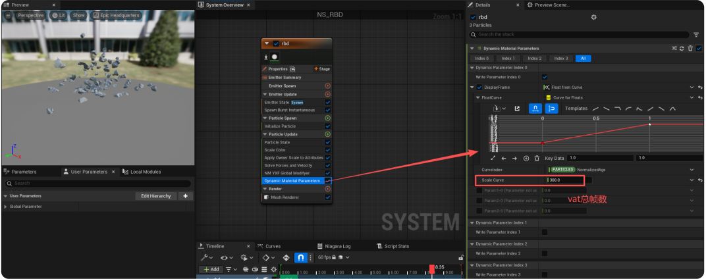Collapse Dynamic Parameter Index 0 section
This screenshot has width=706, height=279.
coord(472,68)
